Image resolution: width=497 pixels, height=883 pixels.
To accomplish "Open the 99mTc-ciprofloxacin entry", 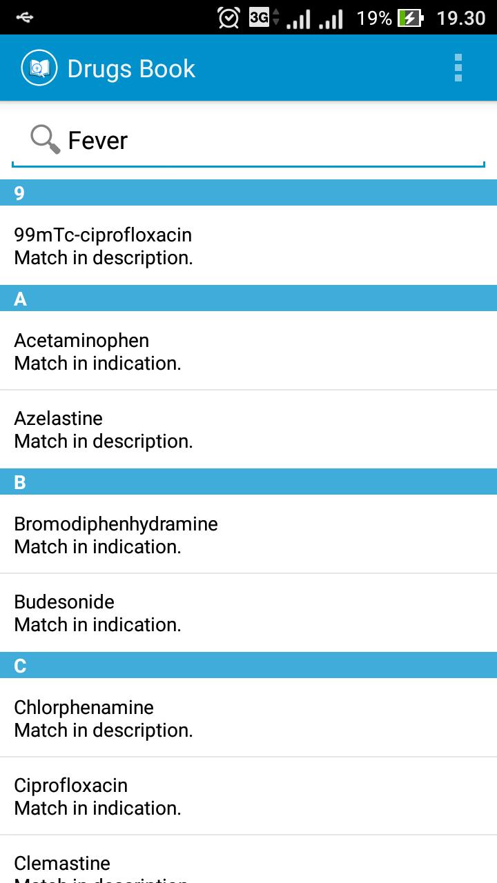I will click(x=248, y=246).
